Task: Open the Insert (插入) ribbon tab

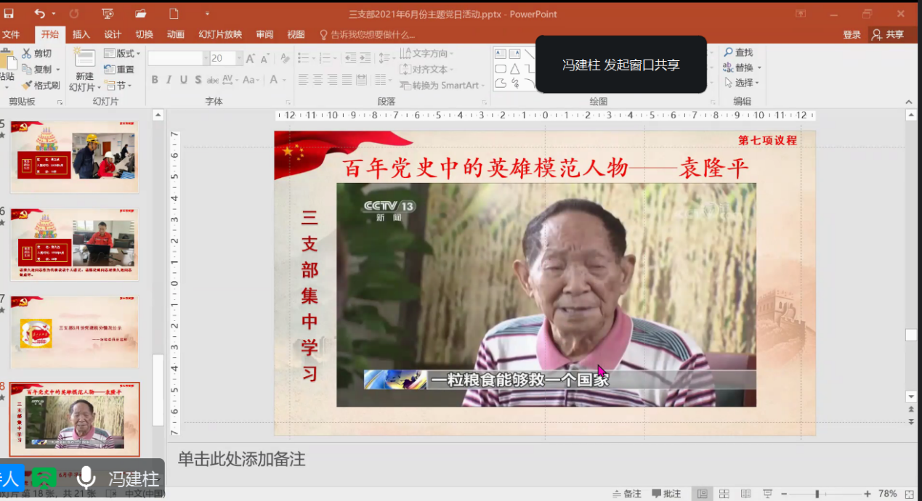Action: click(81, 34)
